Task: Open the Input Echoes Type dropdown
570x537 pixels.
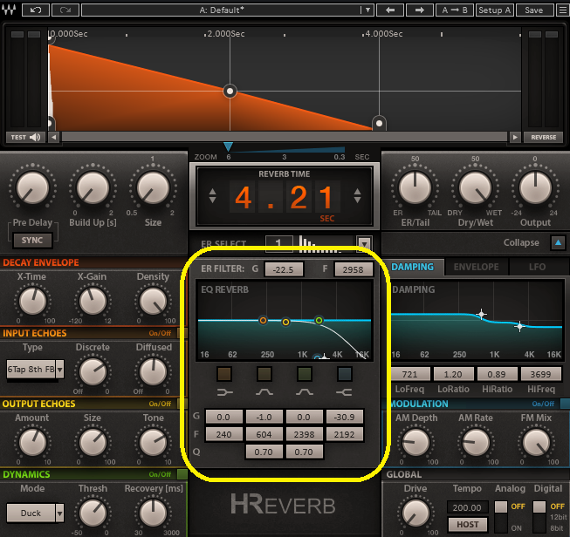Action: pos(60,369)
